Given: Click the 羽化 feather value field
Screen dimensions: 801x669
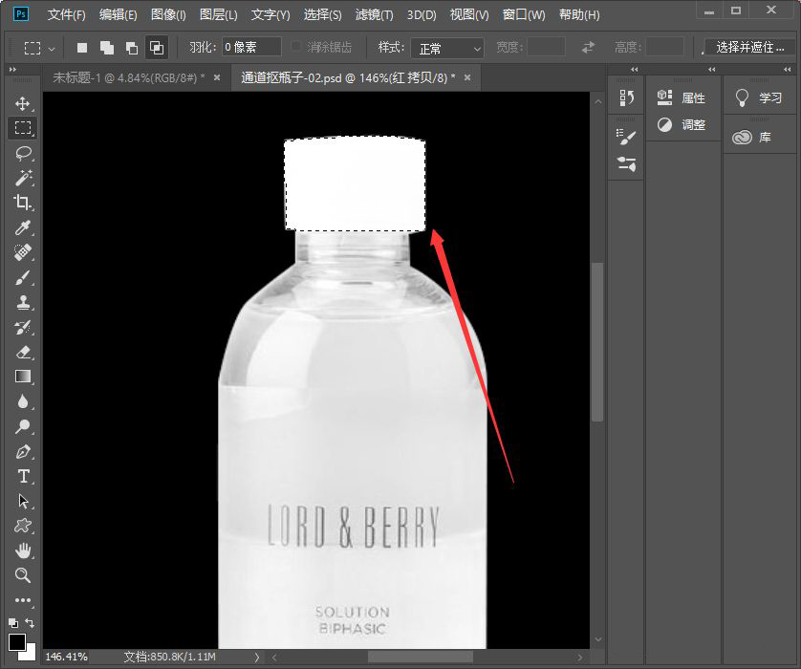Looking at the screenshot, I should [251, 48].
